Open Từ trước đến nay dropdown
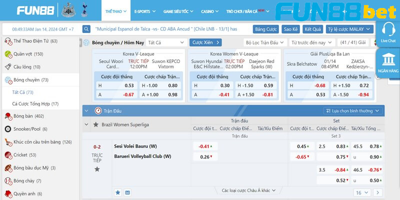This screenshot has height=200, width=400. coord(312,42)
